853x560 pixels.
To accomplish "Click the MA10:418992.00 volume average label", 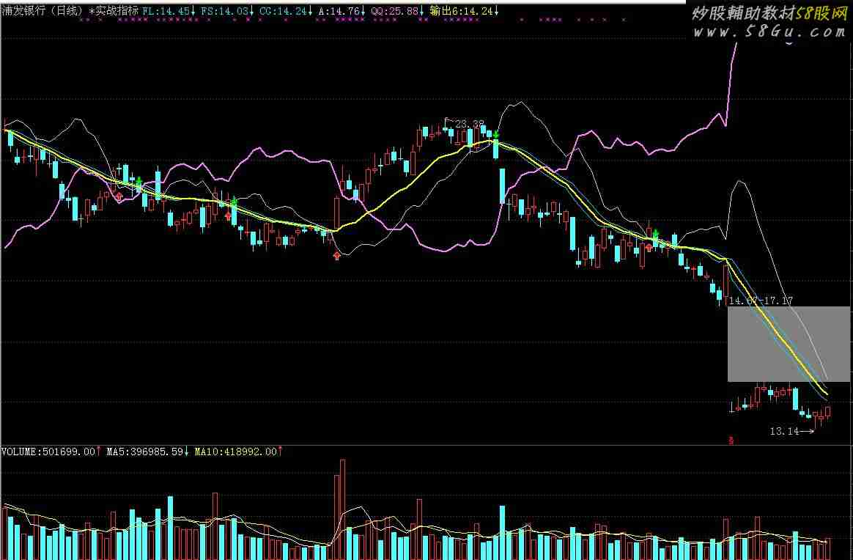I will coord(239,452).
